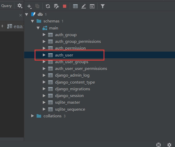Refresh the database with the refresh icon
The image size is (175, 147).
pyautogui.click(x=48, y=6)
